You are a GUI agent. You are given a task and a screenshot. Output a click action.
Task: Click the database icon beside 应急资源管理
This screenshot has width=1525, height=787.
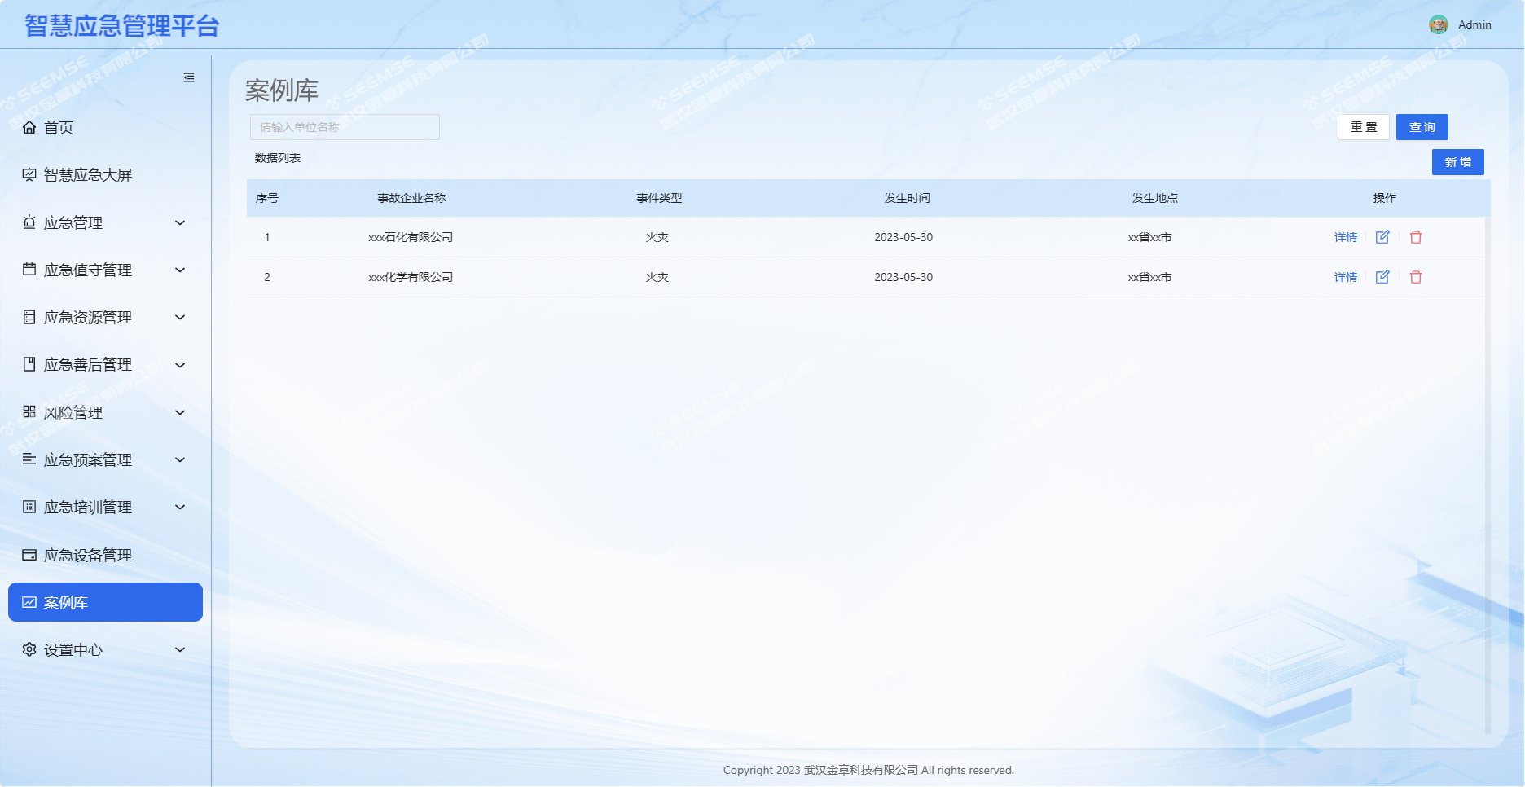tap(29, 317)
